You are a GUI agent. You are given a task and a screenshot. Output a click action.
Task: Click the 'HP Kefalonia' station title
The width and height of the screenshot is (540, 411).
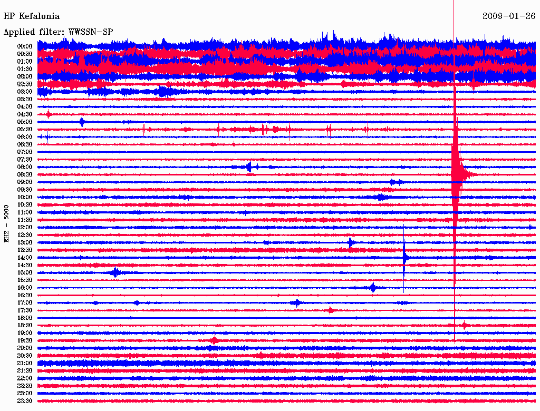(31, 16)
